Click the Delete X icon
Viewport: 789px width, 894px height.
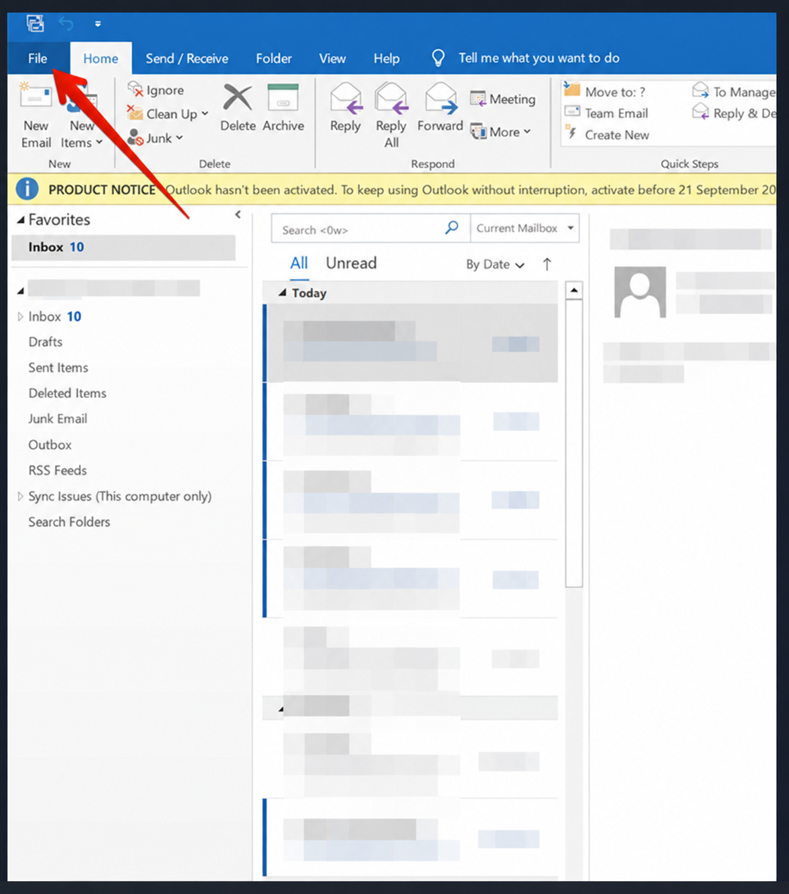point(237,97)
